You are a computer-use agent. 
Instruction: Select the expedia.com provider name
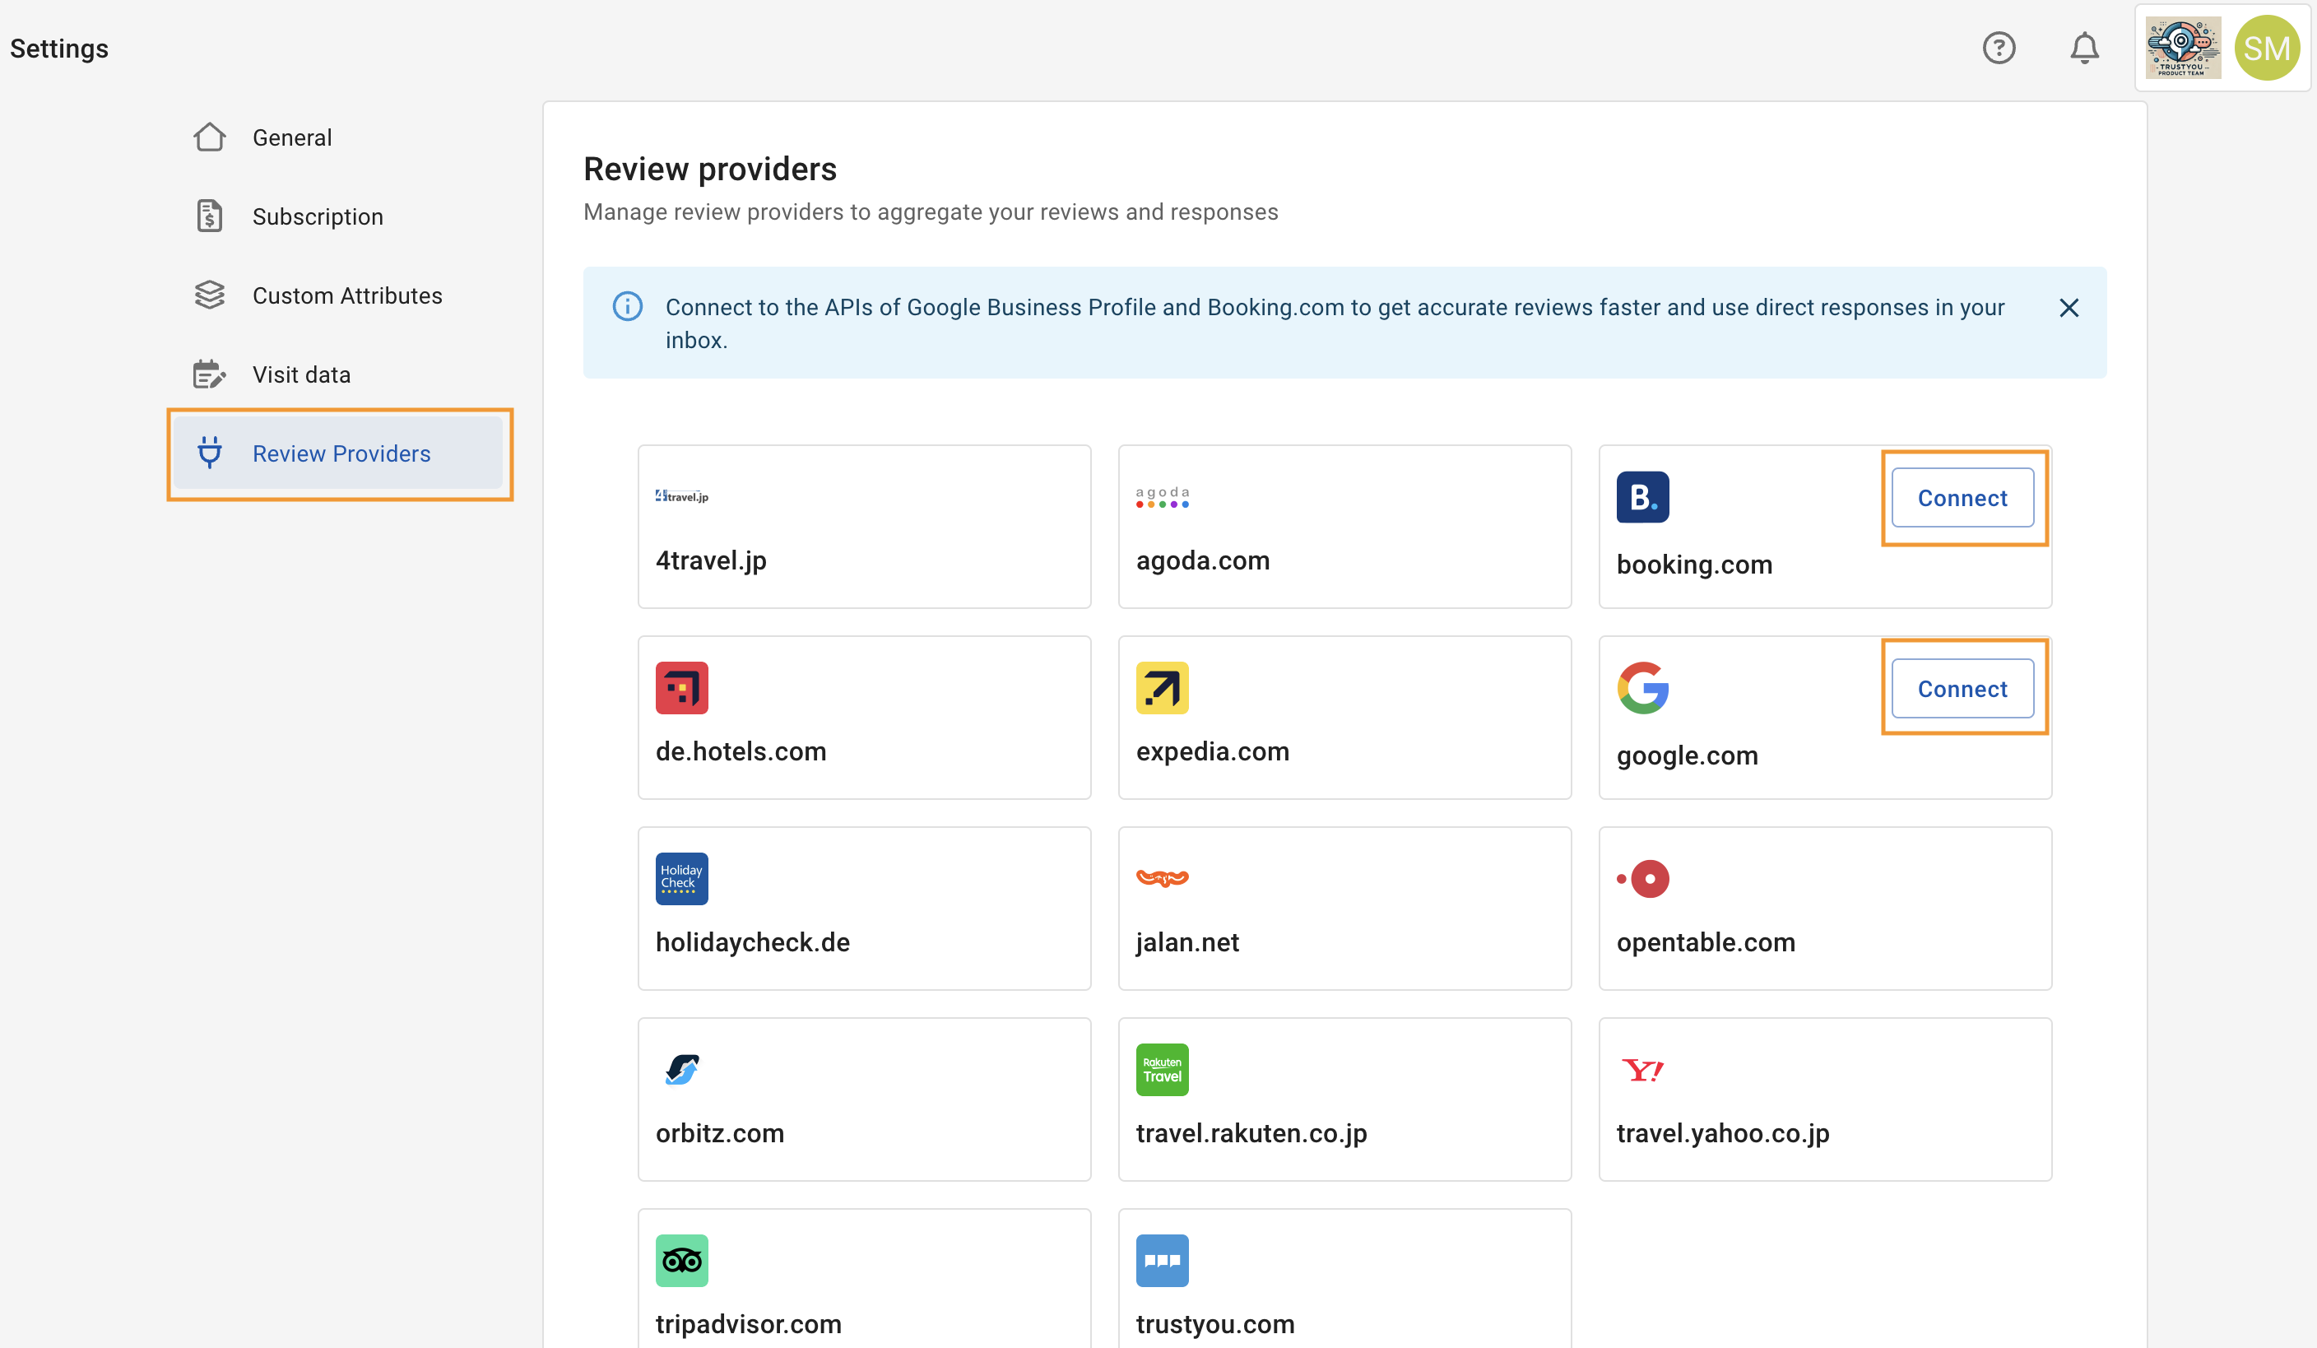pos(1213,751)
